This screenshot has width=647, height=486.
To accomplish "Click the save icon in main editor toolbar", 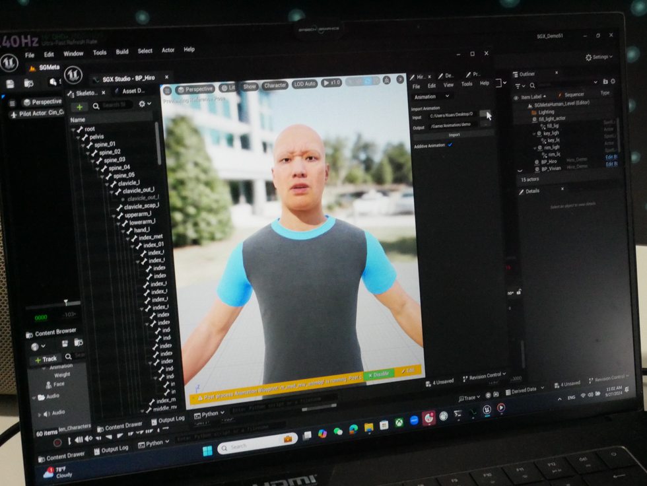I will click(x=11, y=84).
